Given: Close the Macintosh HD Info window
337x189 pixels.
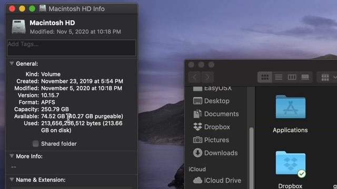Looking at the screenshot, I should pyautogui.click(x=12, y=8).
